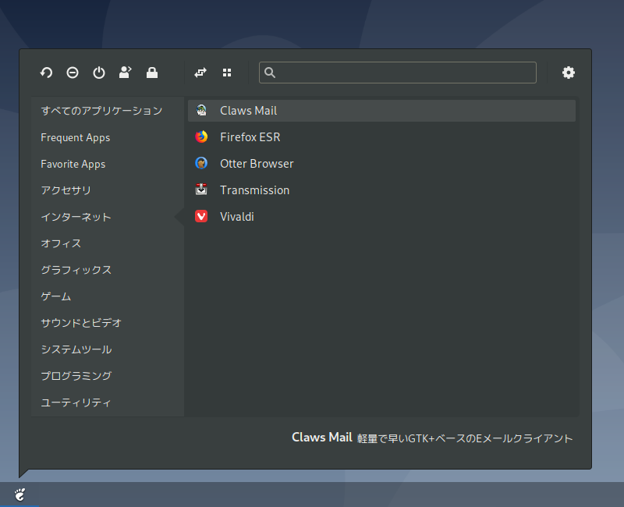
Task: Click the lock screen padlock icon
Action: pos(152,73)
